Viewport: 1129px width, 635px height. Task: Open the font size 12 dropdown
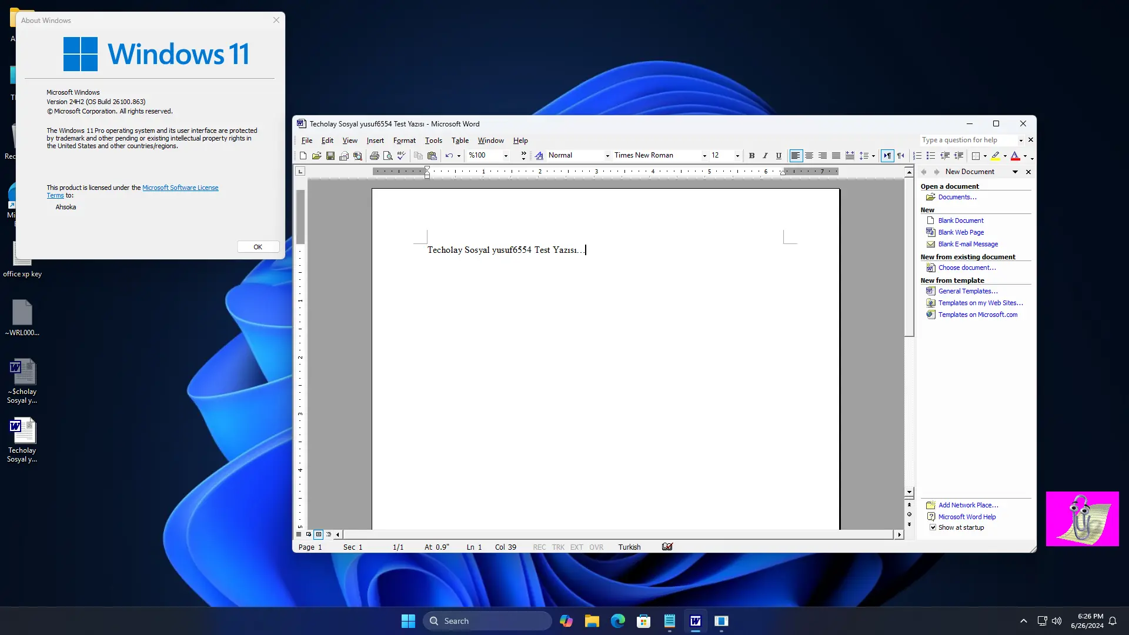[x=737, y=156]
